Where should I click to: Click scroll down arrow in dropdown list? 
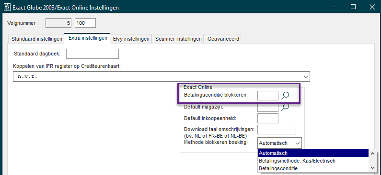(x=372, y=168)
